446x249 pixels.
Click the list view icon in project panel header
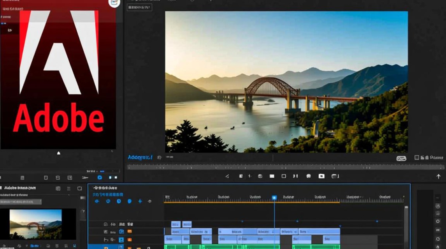[x=68, y=189]
